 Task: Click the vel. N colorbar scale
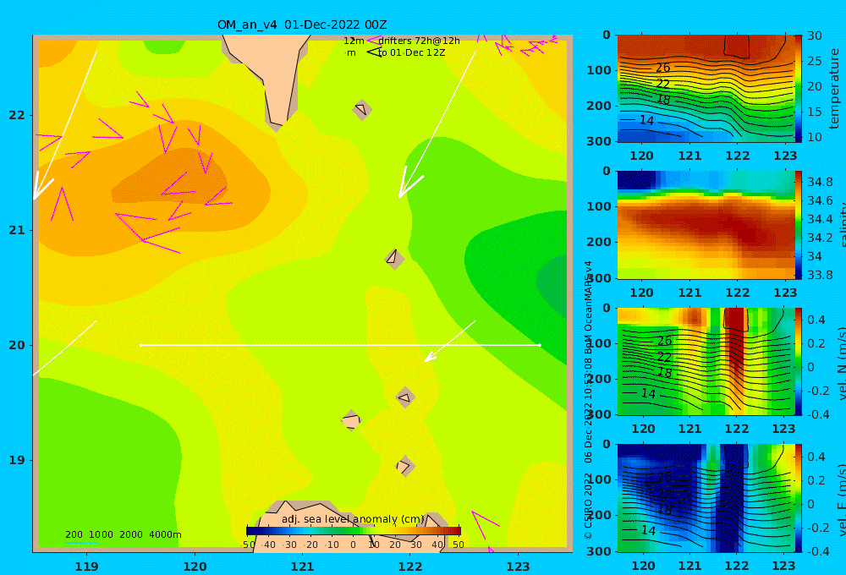pos(798,361)
